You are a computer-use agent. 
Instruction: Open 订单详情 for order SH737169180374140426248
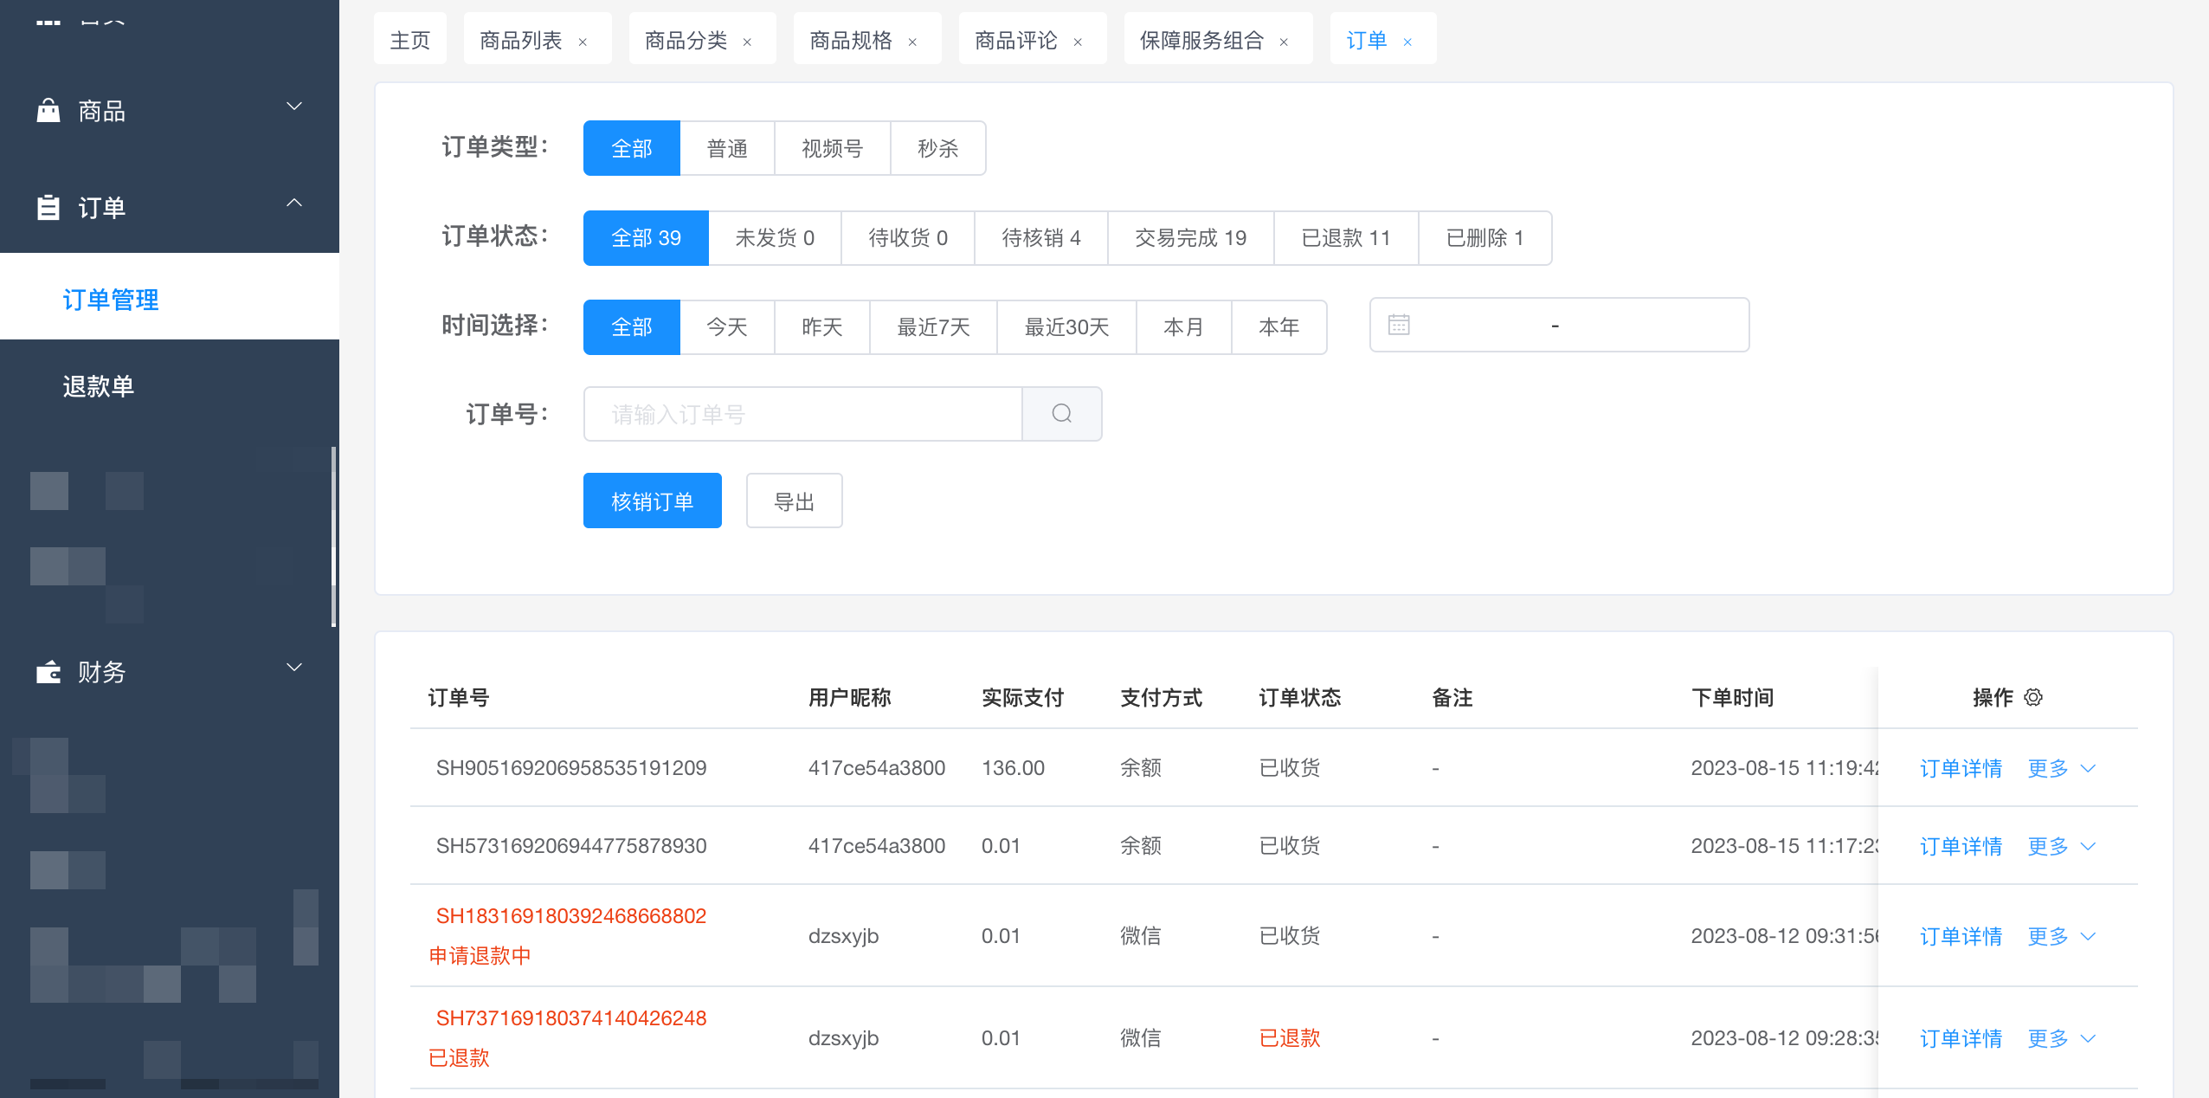tap(1961, 1038)
